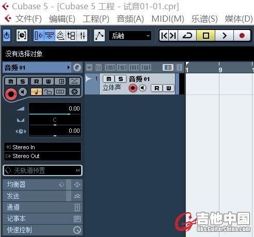
Task: Mute the track in the Inspector
Action: [x=11, y=82]
